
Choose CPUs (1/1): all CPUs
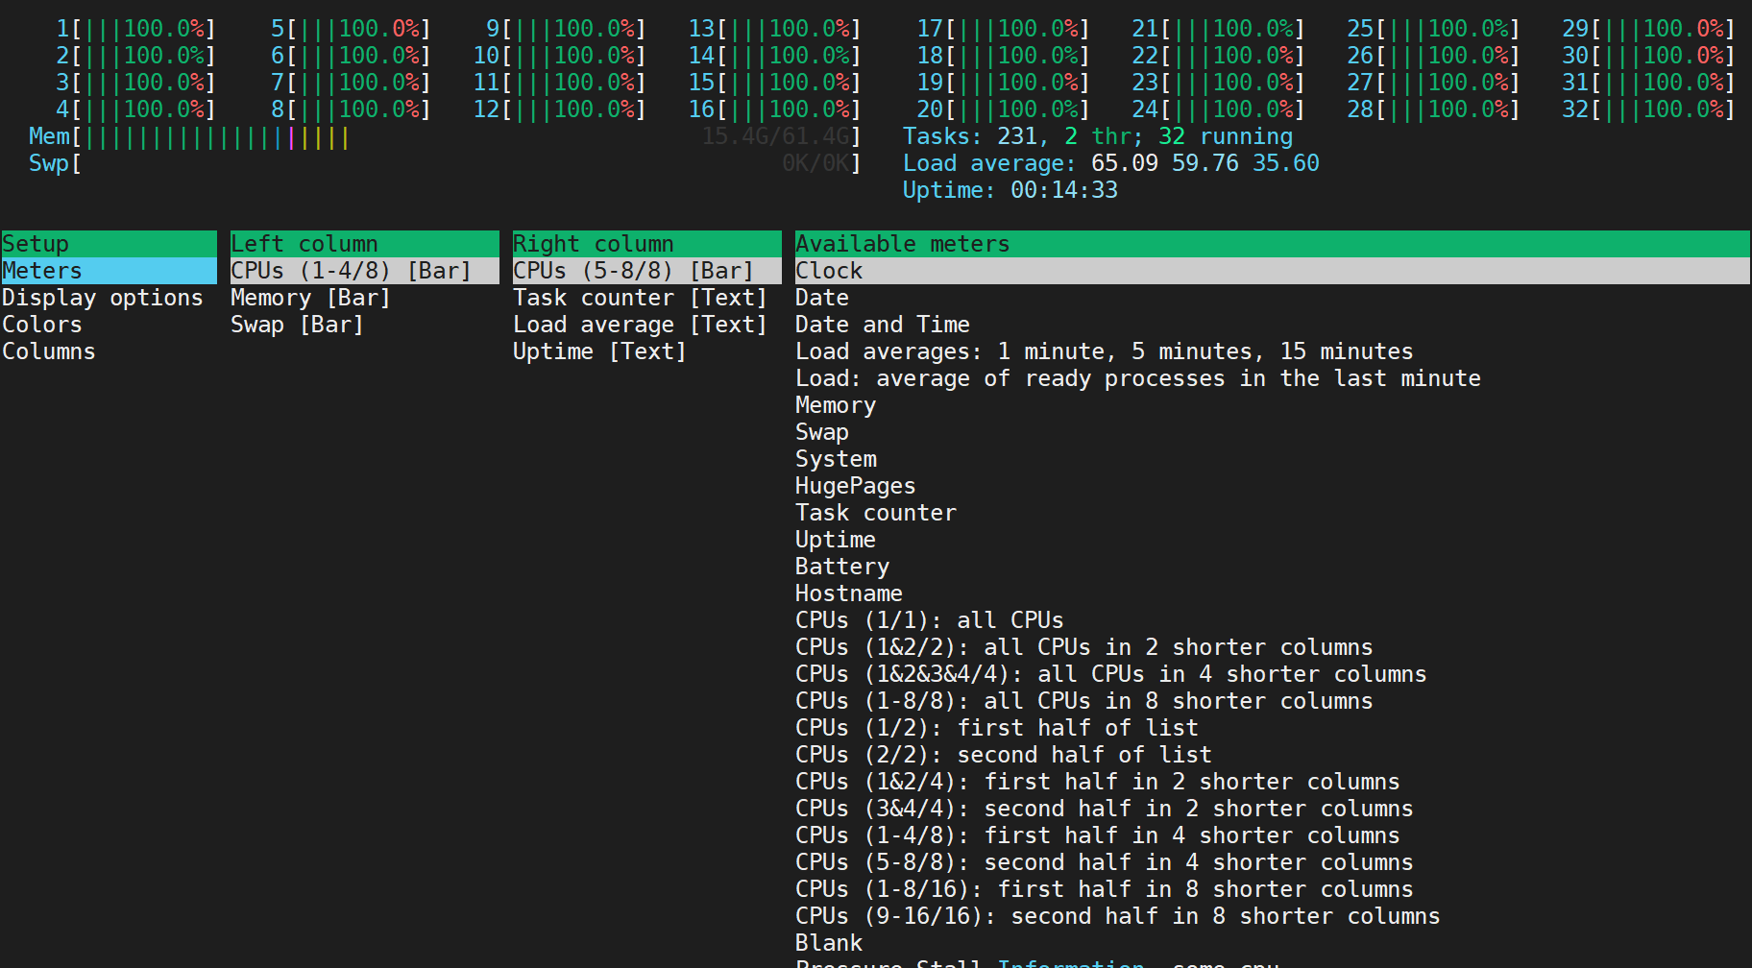coord(930,620)
